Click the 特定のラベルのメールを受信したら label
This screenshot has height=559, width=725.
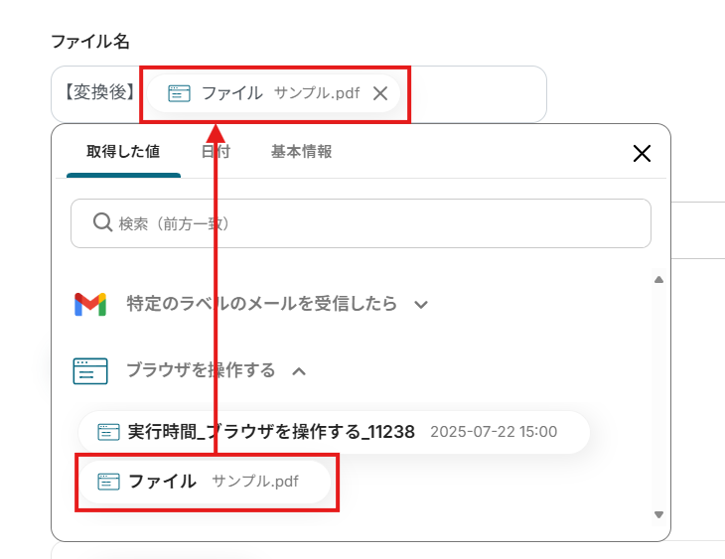point(262,304)
